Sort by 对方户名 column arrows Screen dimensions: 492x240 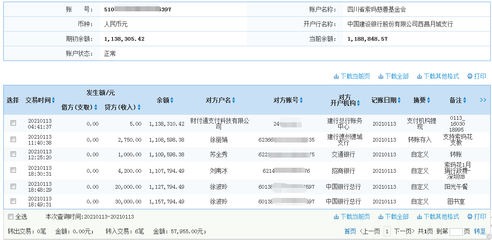point(234,100)
